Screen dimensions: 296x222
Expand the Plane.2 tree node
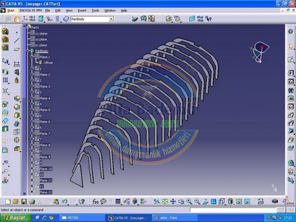coord(32,74)
